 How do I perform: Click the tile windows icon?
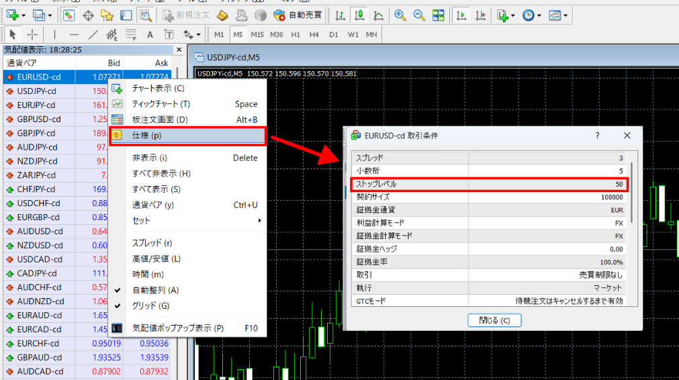[438, 15]
